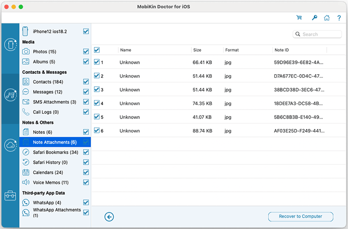The height and width of the screenshot is (229, 348).
Task: Go to home screen icon
Action: tap(327, 18)
